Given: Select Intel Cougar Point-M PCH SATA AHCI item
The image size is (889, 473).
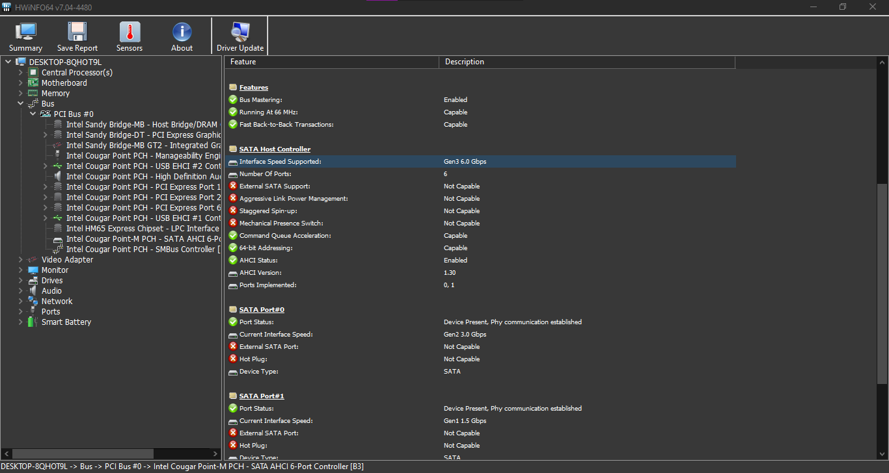Looking at the screenshot, I should 143,238.
